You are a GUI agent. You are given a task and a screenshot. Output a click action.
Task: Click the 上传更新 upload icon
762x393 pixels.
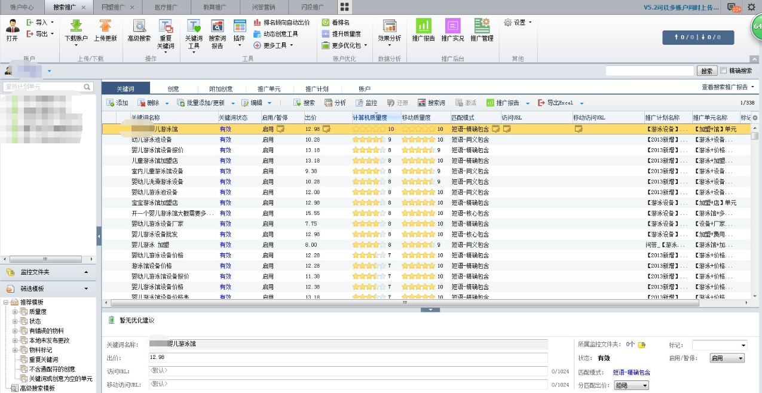[x=105, y=26]
